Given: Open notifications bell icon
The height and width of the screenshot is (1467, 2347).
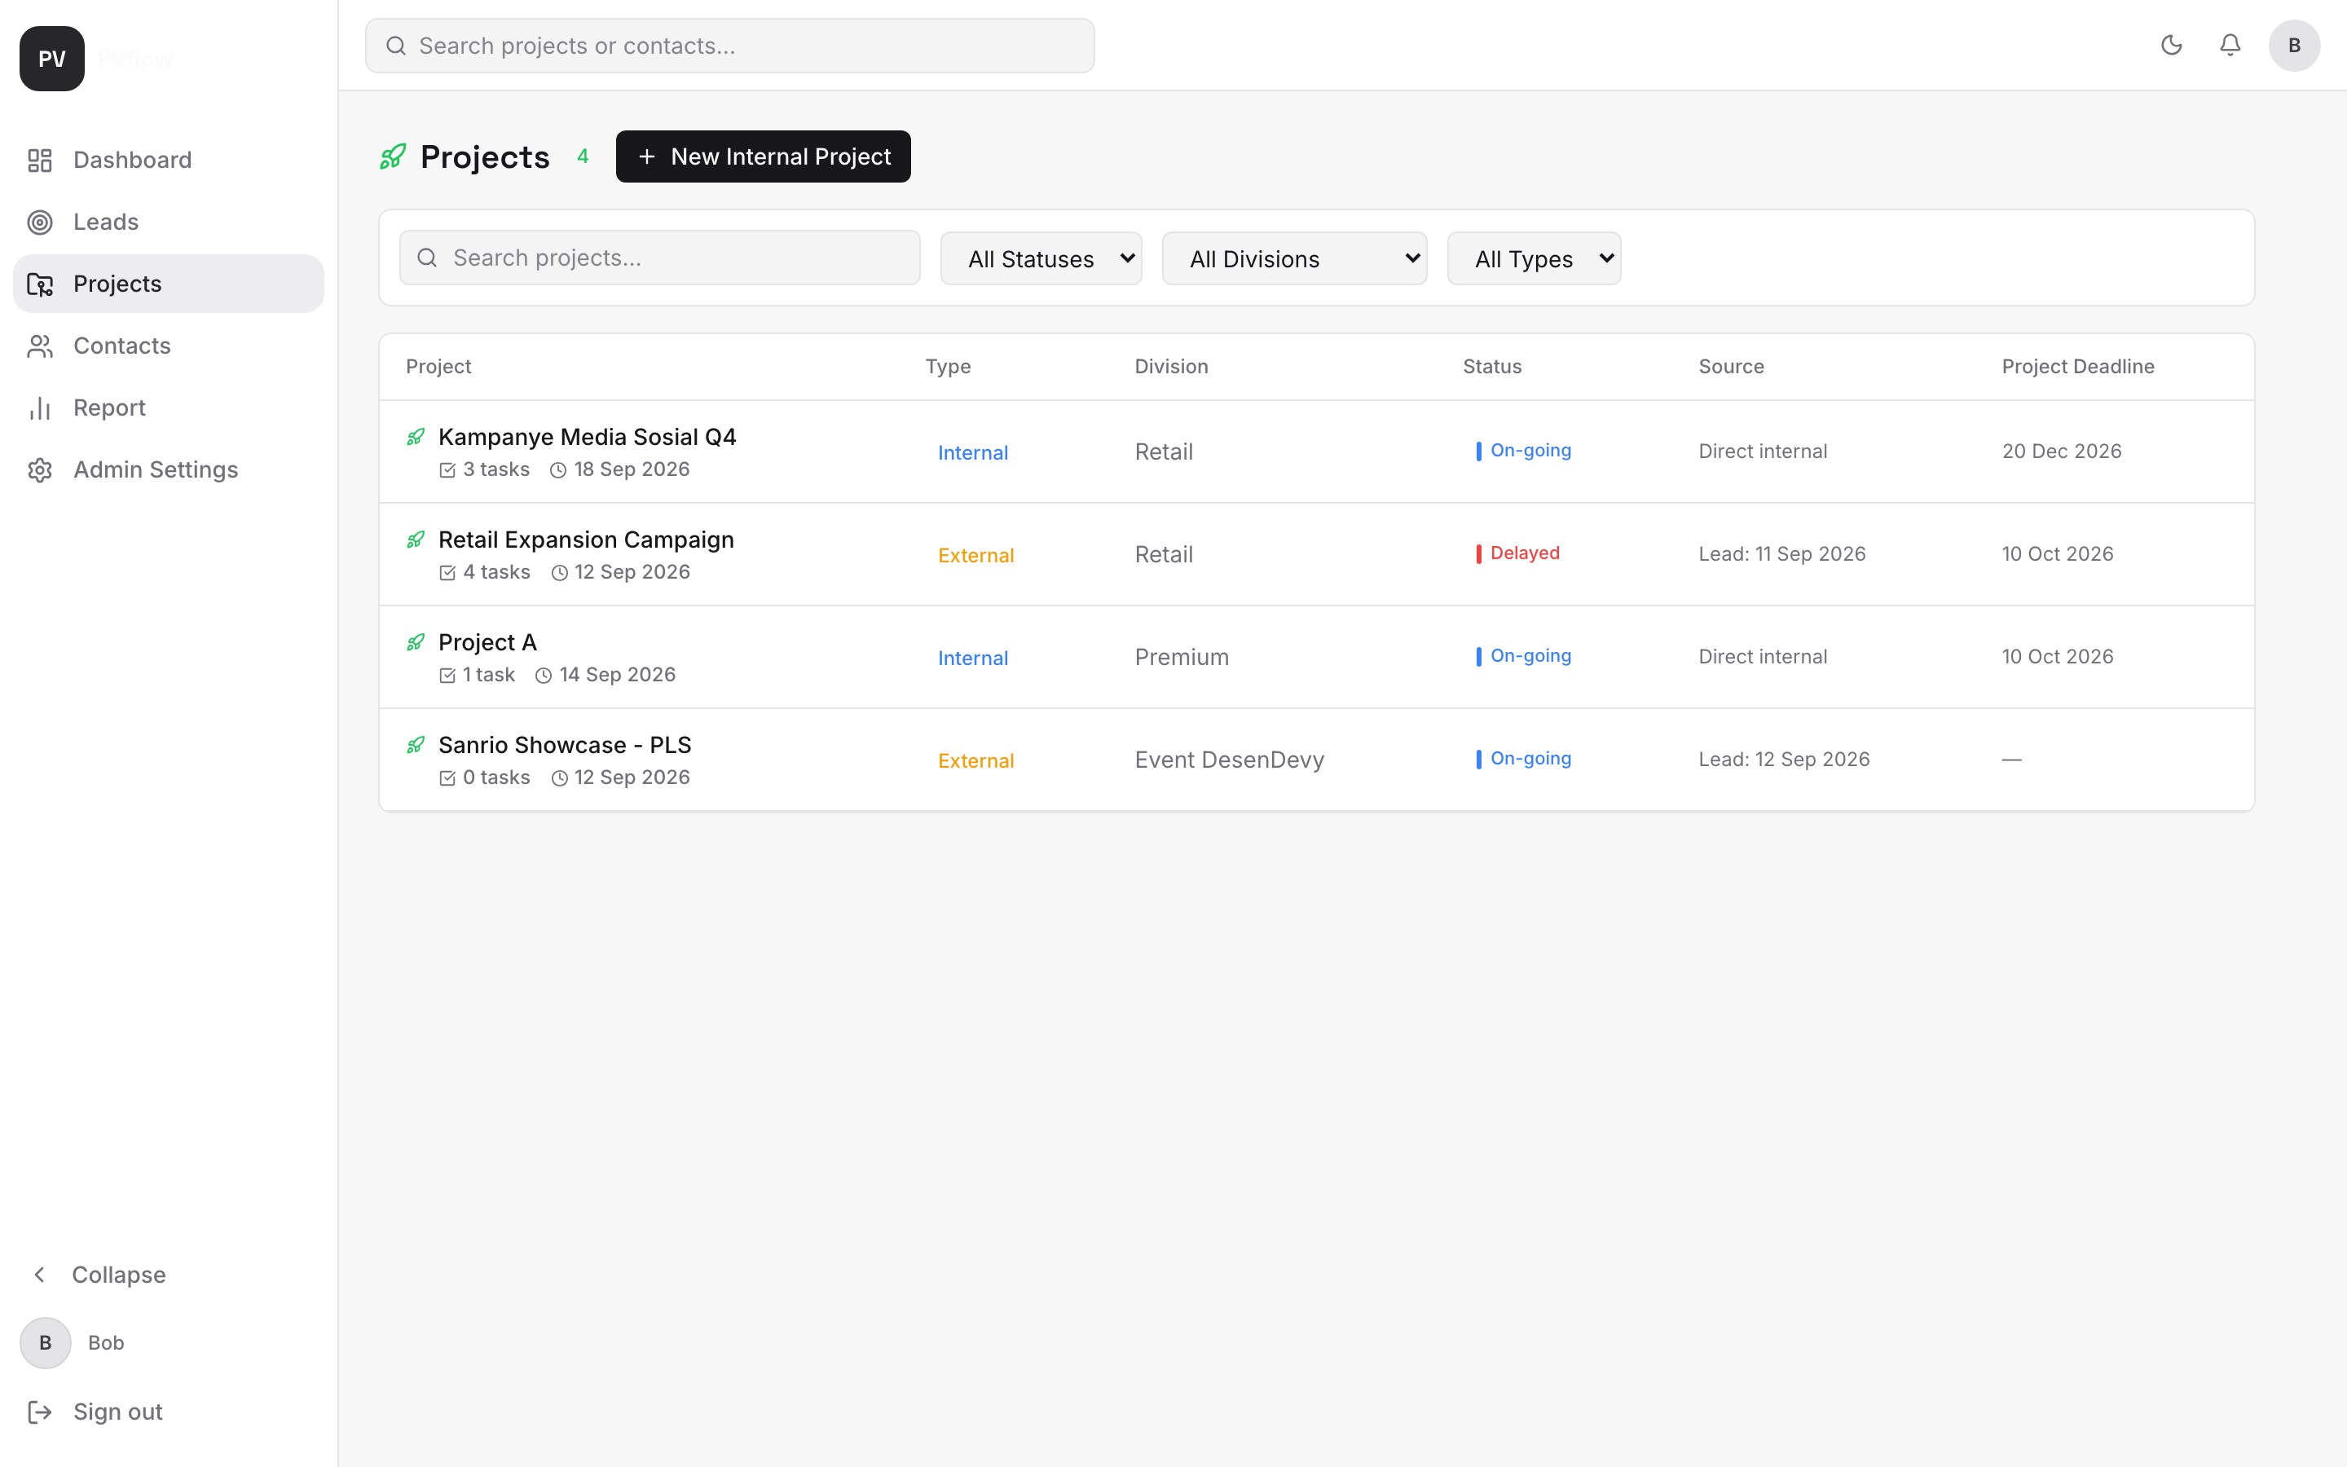Looking at the screenshot, I should [2230, 46].
